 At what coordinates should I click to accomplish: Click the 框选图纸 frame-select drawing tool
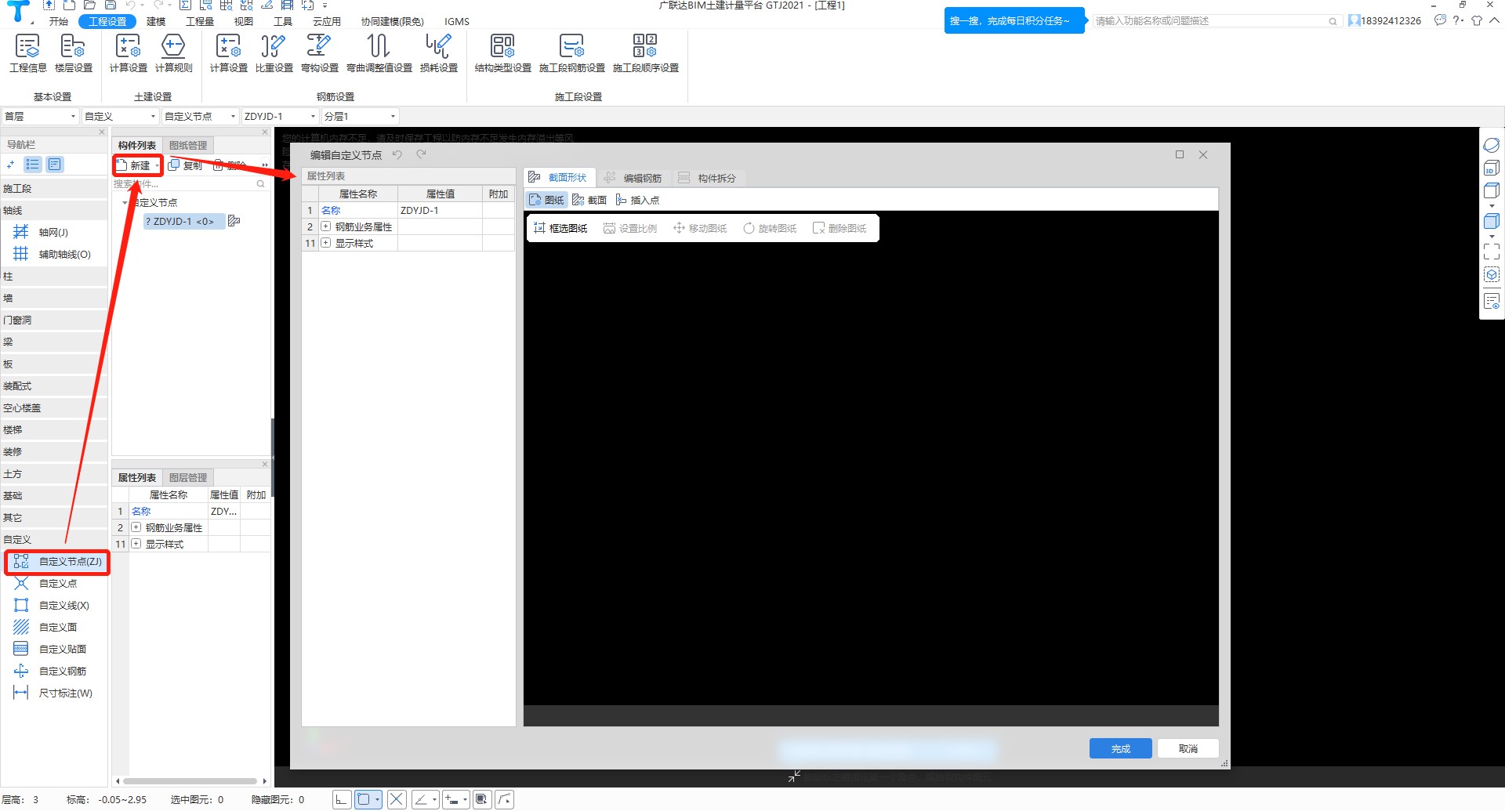[560, 228]
